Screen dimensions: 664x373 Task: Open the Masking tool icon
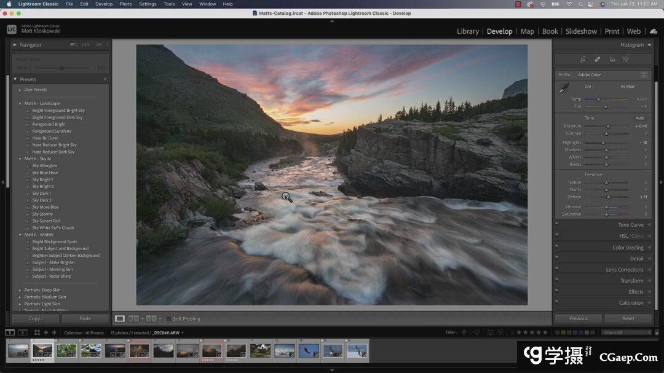pyautogui.click(x=626, y=60)
